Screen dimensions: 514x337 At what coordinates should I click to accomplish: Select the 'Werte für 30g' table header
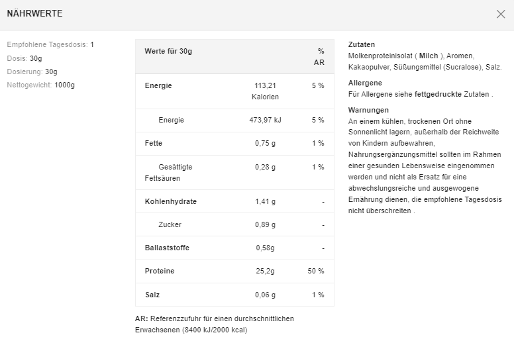[168, 51]
